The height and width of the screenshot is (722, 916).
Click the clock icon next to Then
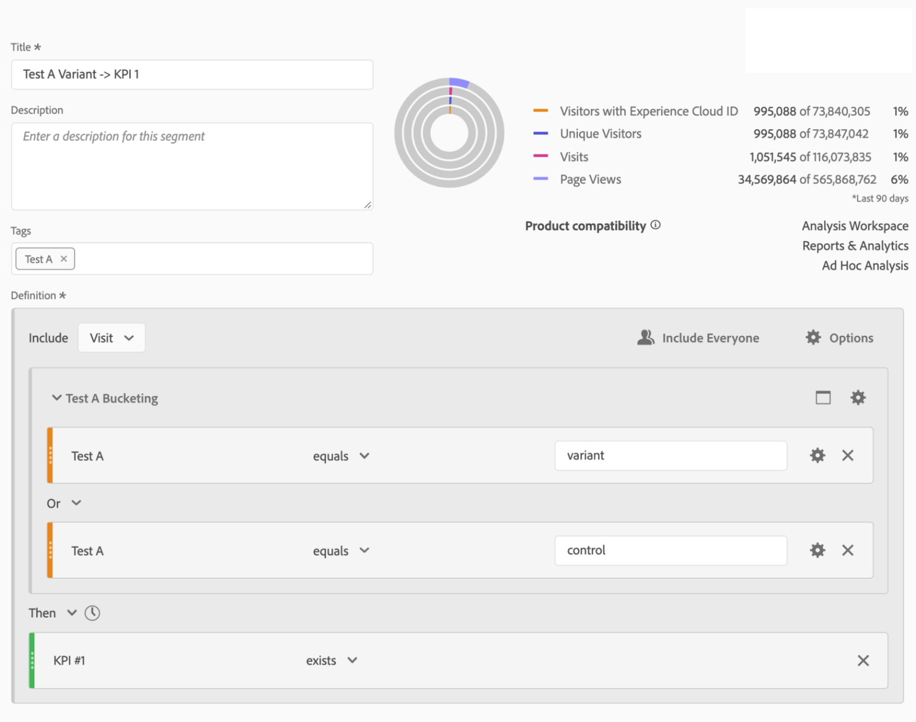92,613
